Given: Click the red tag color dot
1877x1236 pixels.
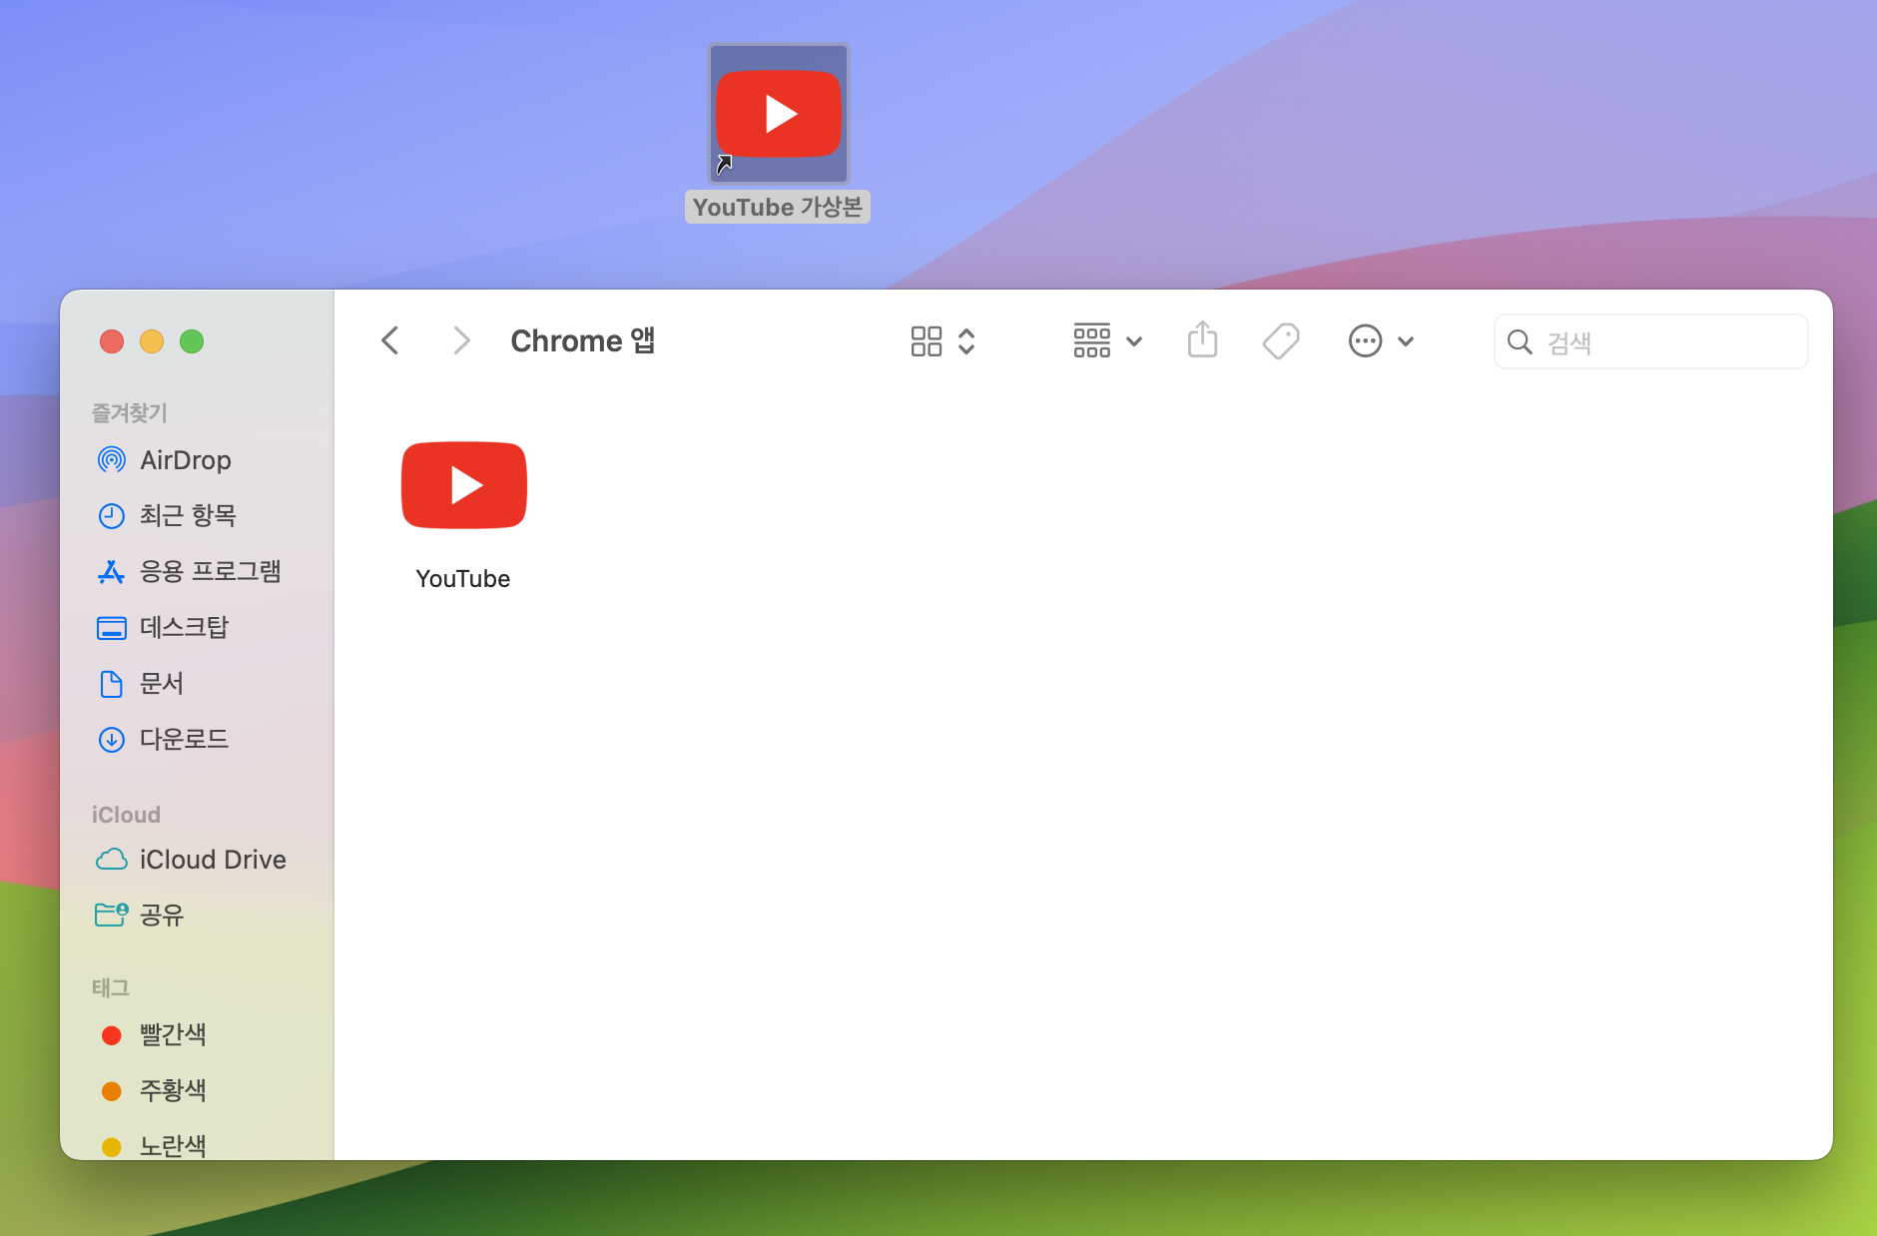Looking at the screenshot, I should [x=112, y=1035].
